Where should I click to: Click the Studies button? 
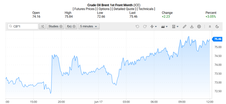click(55, 26)
